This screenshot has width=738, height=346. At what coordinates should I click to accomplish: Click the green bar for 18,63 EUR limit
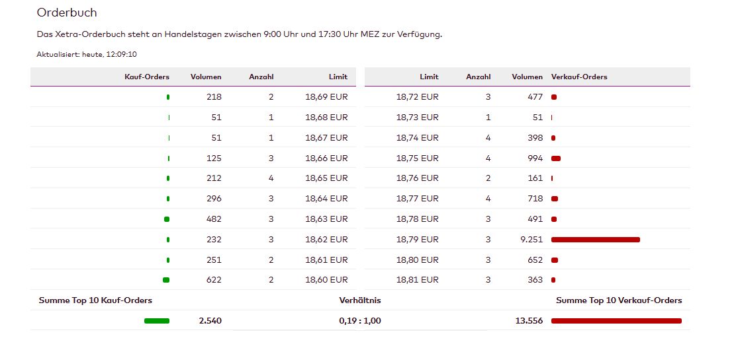click(x=166, y=219)
